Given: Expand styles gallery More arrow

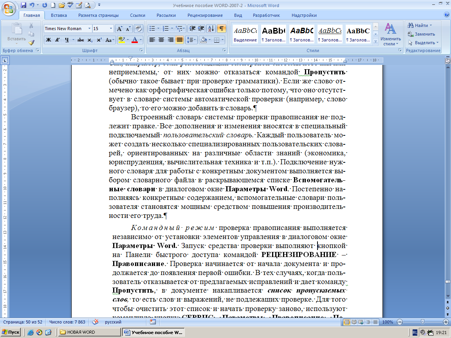Looking at the screenshot, I should [375, 42].
